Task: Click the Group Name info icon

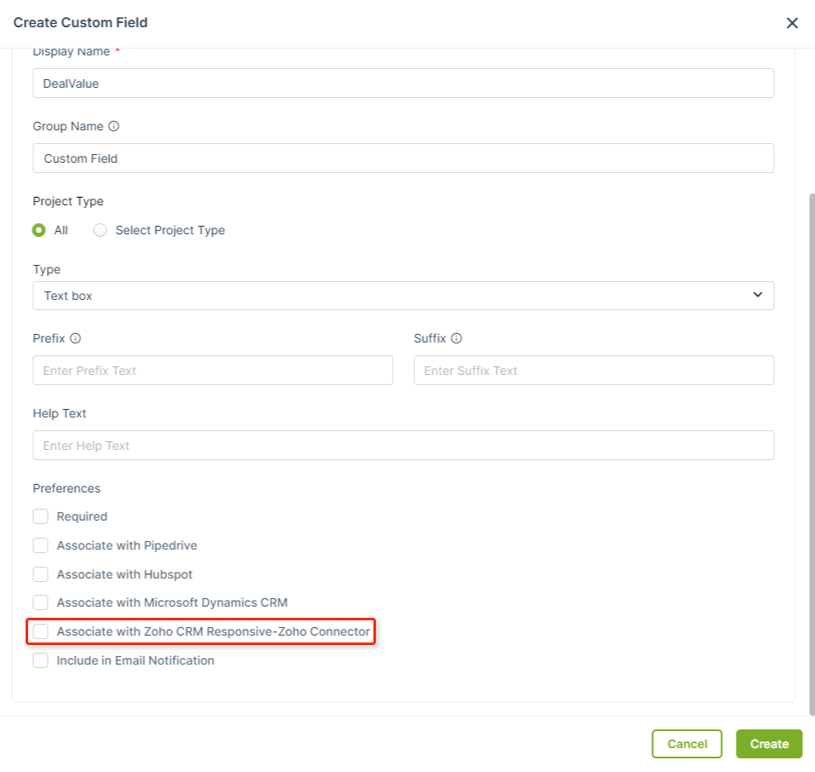Action: pyautogui.click(x=113, y=126)
